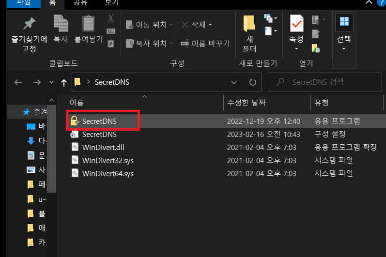Click the WinDivert.dll file icon
This screenshot has height=257, width=386.
(x=75, y=147)
